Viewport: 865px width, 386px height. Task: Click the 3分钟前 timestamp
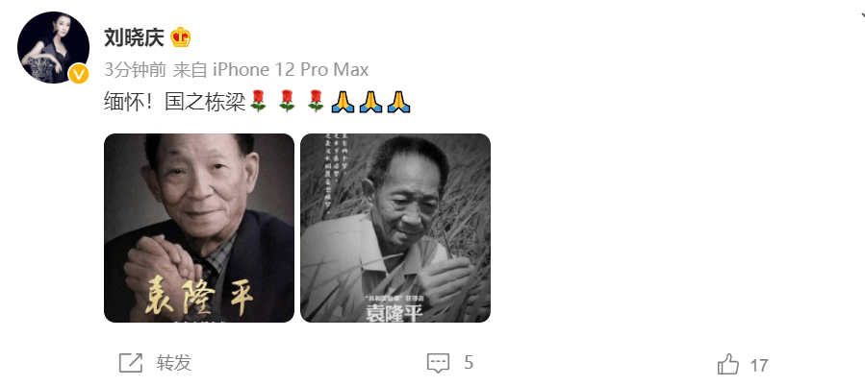(135, 70)
